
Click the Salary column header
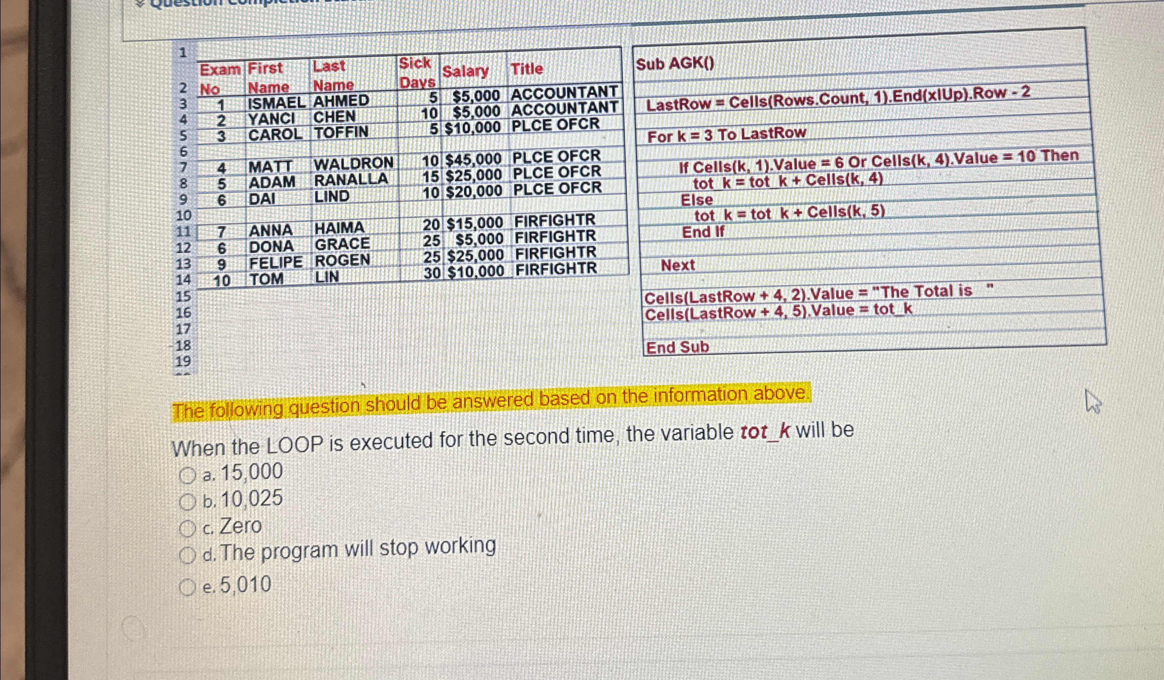pyautogui.click(x=465, y=72)
